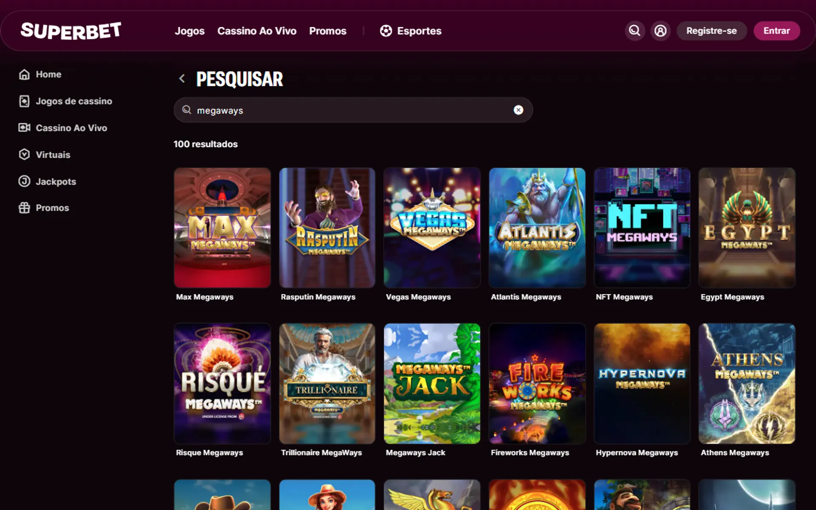Click the Superbet logo

tap(71, 31)
